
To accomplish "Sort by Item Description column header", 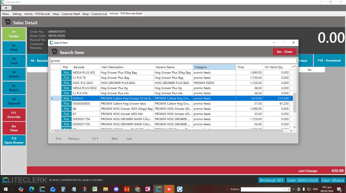I will click(x=127, y=67).
